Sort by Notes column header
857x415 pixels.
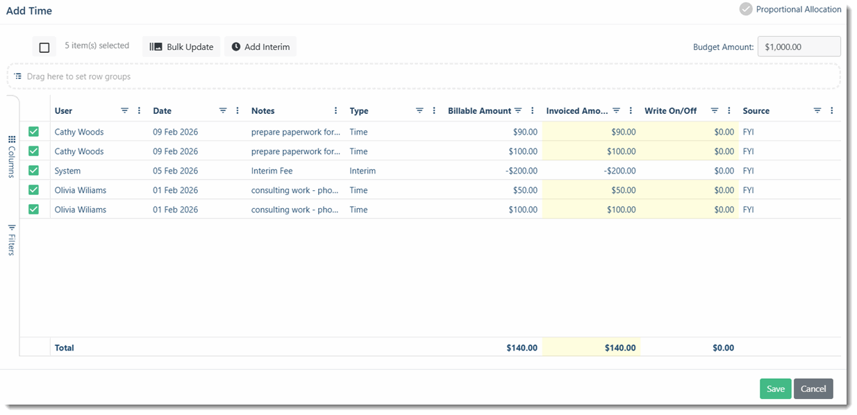click(263, 111)
